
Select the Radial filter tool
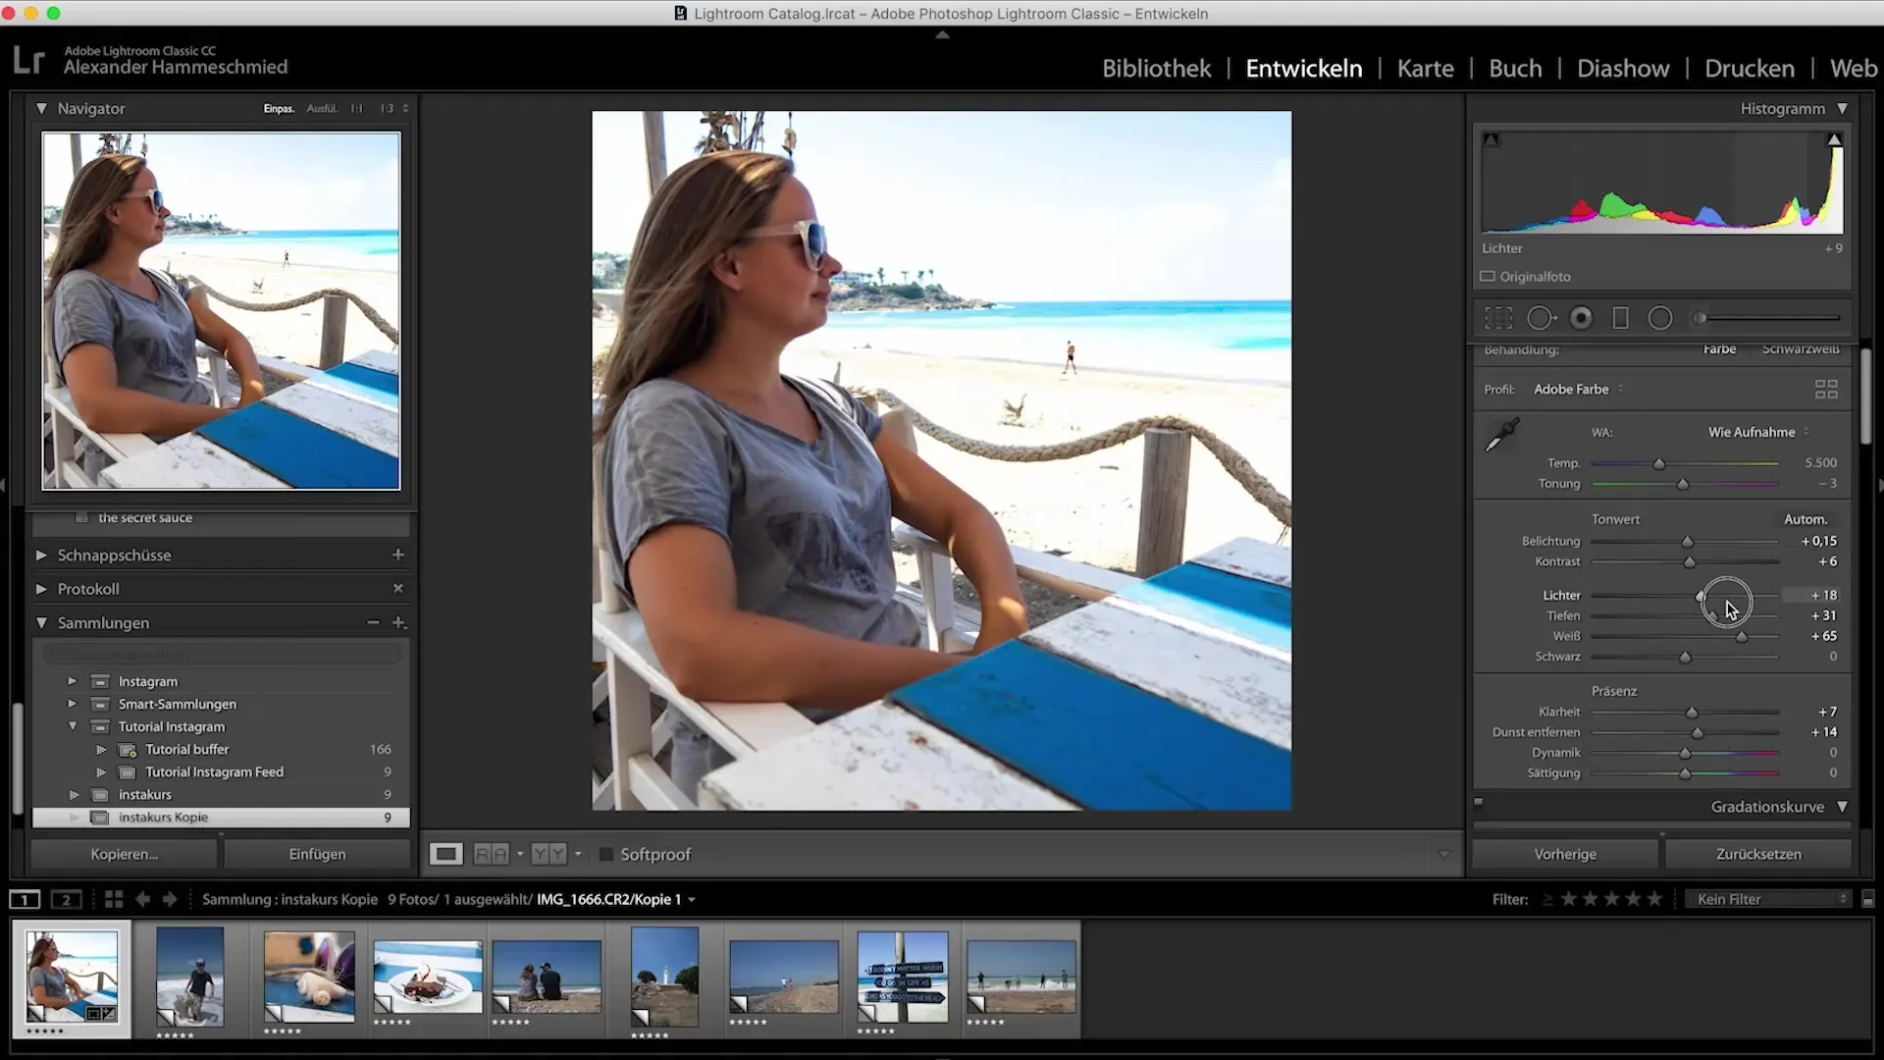[x=1660, y=318]
